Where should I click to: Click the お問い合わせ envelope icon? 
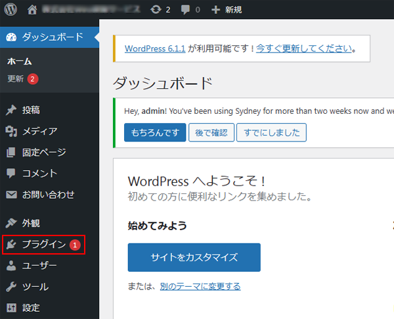click(x=11, y=195)
